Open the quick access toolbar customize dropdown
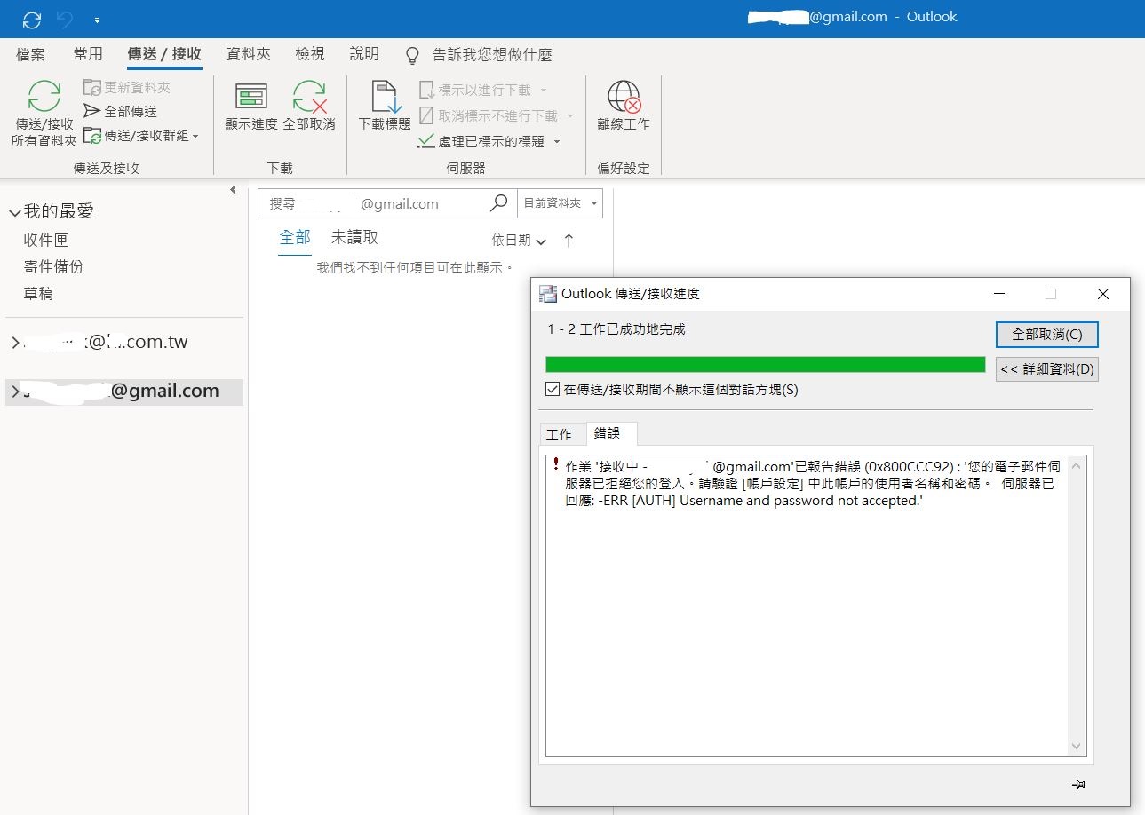Image resolution: width=1145 pixels, height=815 pixels. 96,20
